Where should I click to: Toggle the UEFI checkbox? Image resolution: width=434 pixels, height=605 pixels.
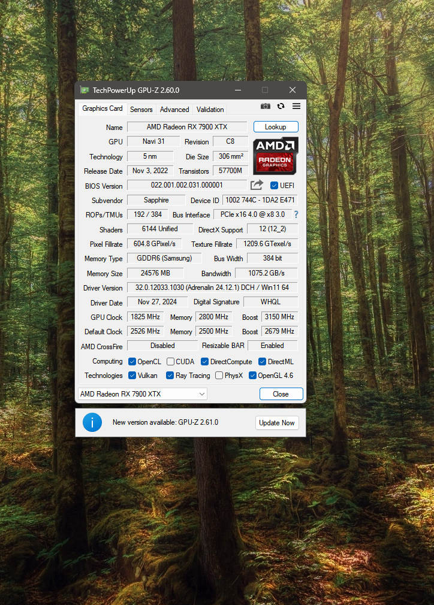click(274, 186)
